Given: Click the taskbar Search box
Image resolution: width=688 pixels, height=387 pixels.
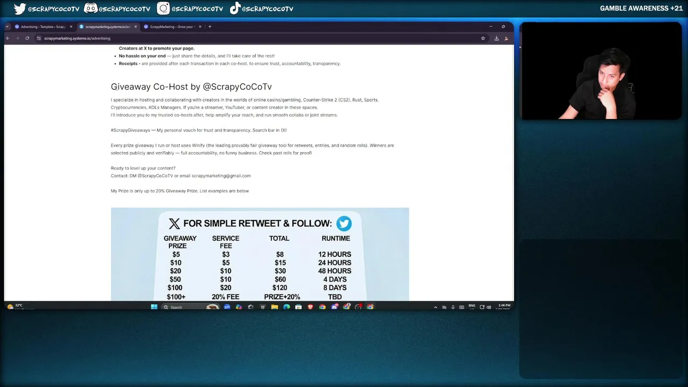Looking at the screenshot, I should pos(191,307).
